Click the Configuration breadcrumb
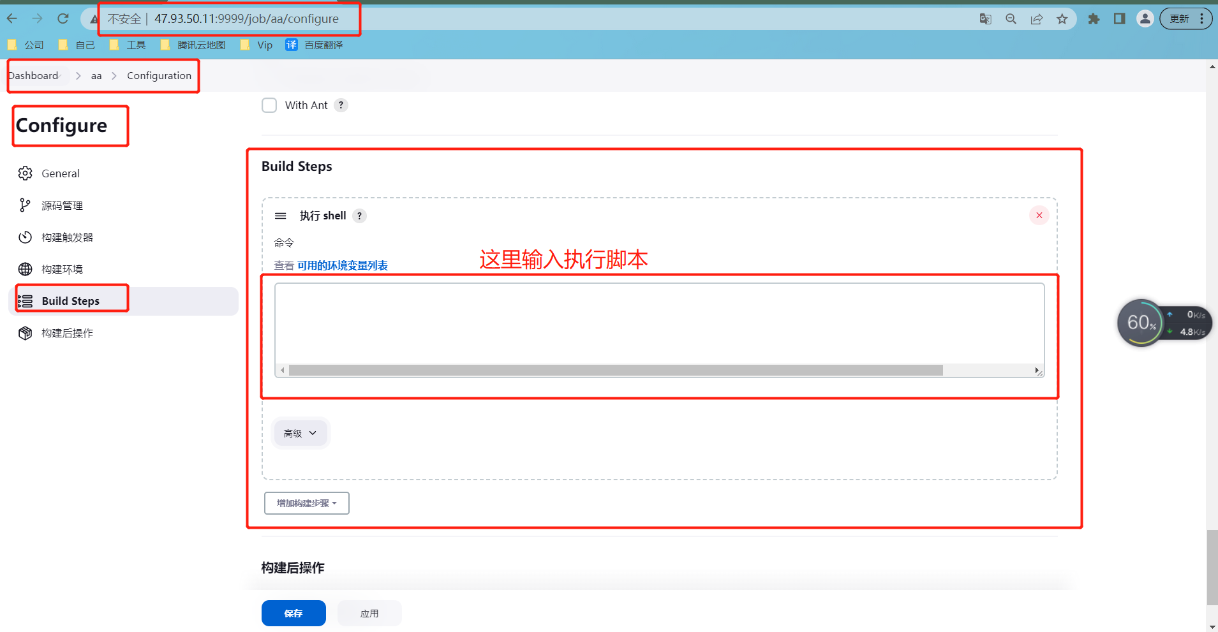This screenshot has height=632, width=1218. pyautogui.click(x=159, y=75)
